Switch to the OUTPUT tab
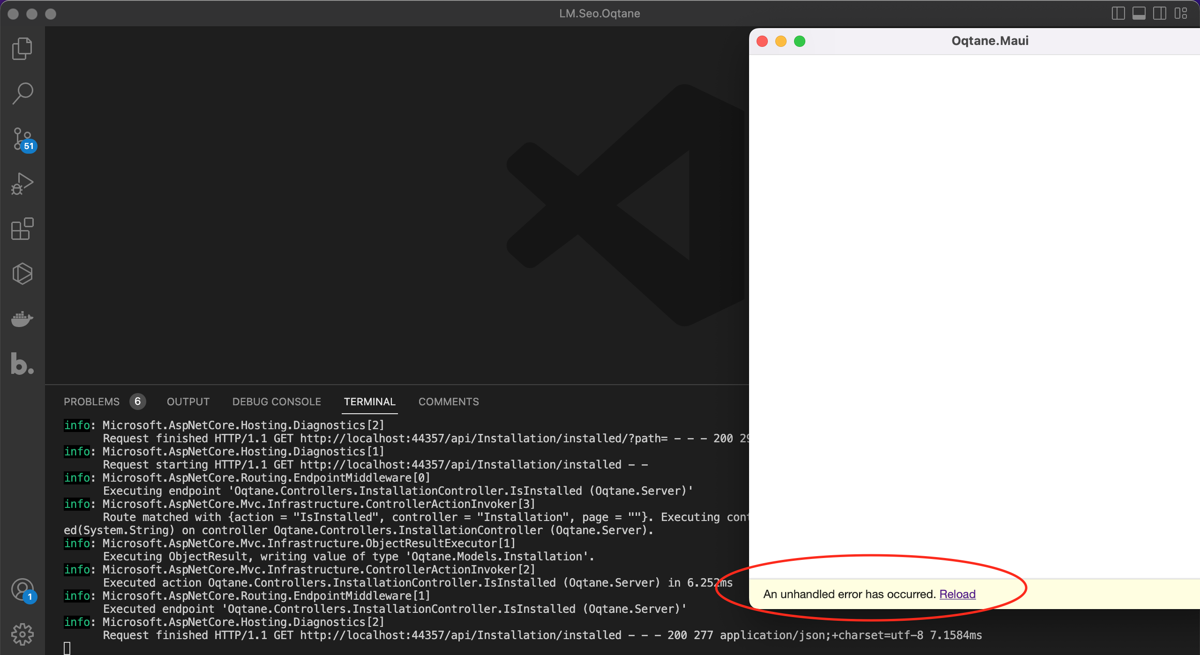 coord(187,402)
